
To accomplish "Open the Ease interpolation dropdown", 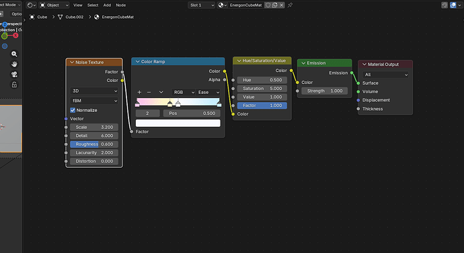I will coord(208,93).
